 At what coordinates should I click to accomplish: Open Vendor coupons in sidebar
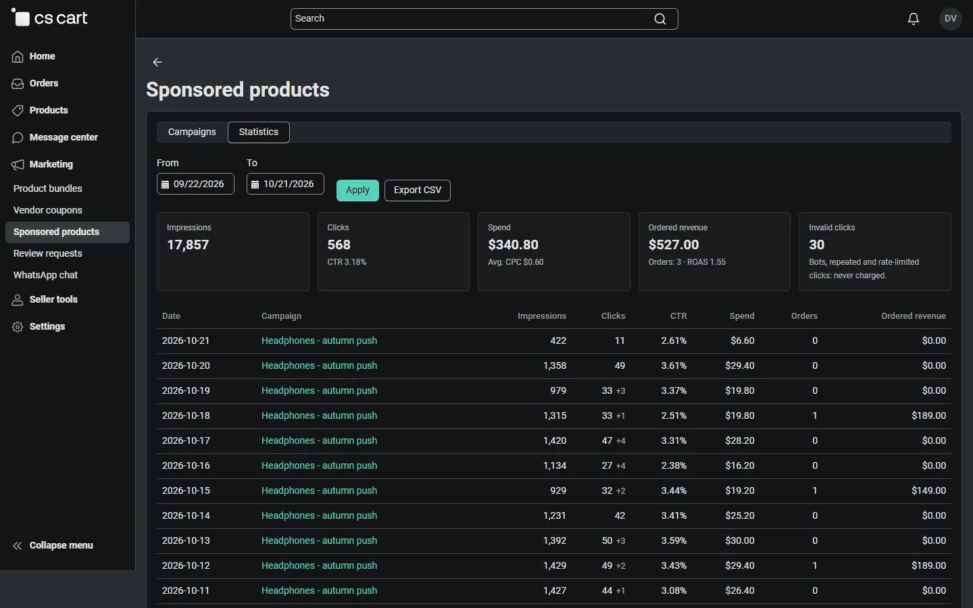[x=48, y=210]
